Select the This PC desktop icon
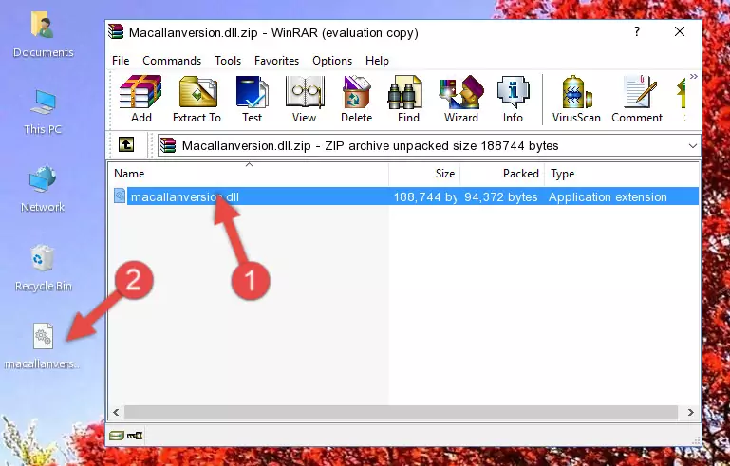 [43, 112]
